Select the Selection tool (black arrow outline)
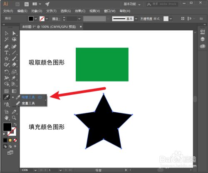This screenshot has height=173, width=208. click(x=6, y=33)
